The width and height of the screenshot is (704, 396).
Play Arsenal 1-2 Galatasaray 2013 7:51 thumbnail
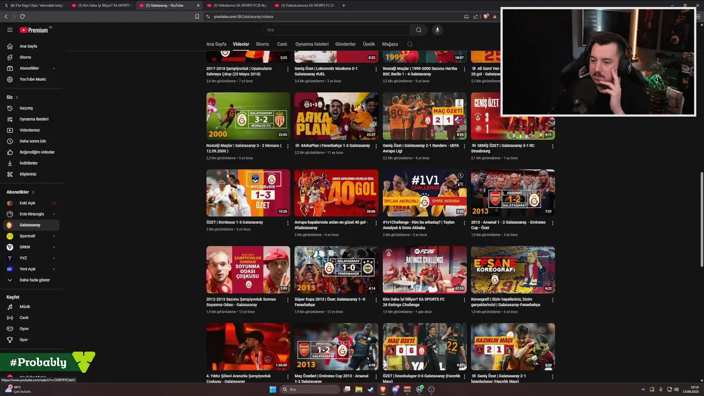pyautogui.click(x=513, y=193)
